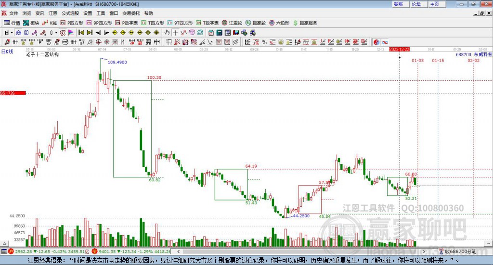Select the rectangle box drawing tool
Screen dimensions: 493x265
169,42
